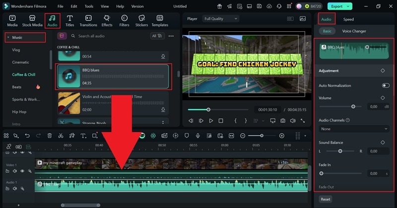Open the Export dropdown arrow

pos(348,6)
